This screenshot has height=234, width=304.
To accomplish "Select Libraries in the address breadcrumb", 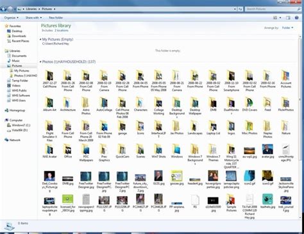I will 31,9.
